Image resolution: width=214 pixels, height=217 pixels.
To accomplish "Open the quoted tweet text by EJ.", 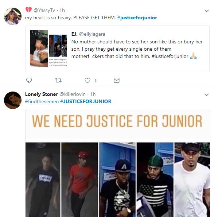I will (x=137, y=49).
